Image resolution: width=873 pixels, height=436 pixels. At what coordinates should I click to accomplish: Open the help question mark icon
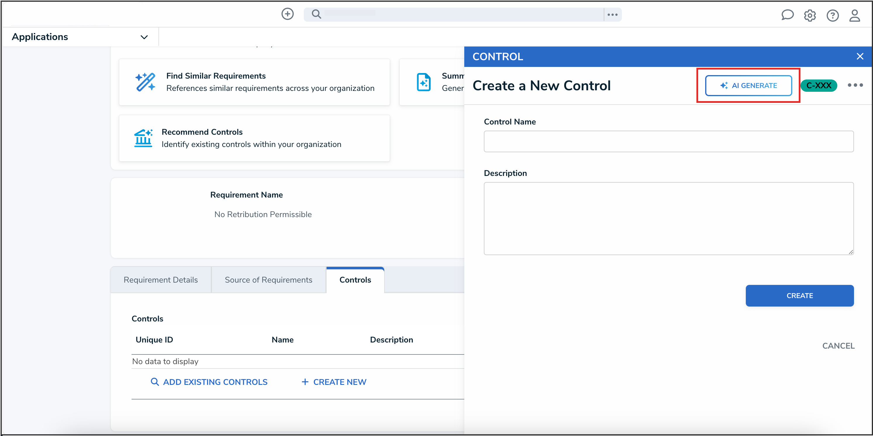[832, 15]
